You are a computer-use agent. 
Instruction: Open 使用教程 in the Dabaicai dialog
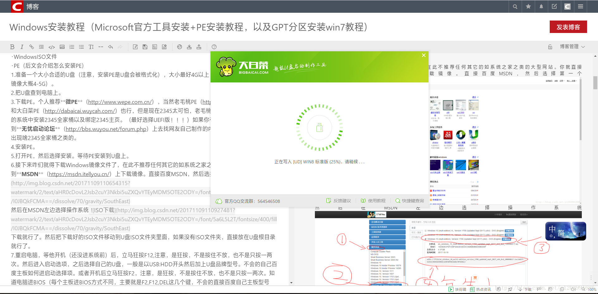[x=373, y=201]
